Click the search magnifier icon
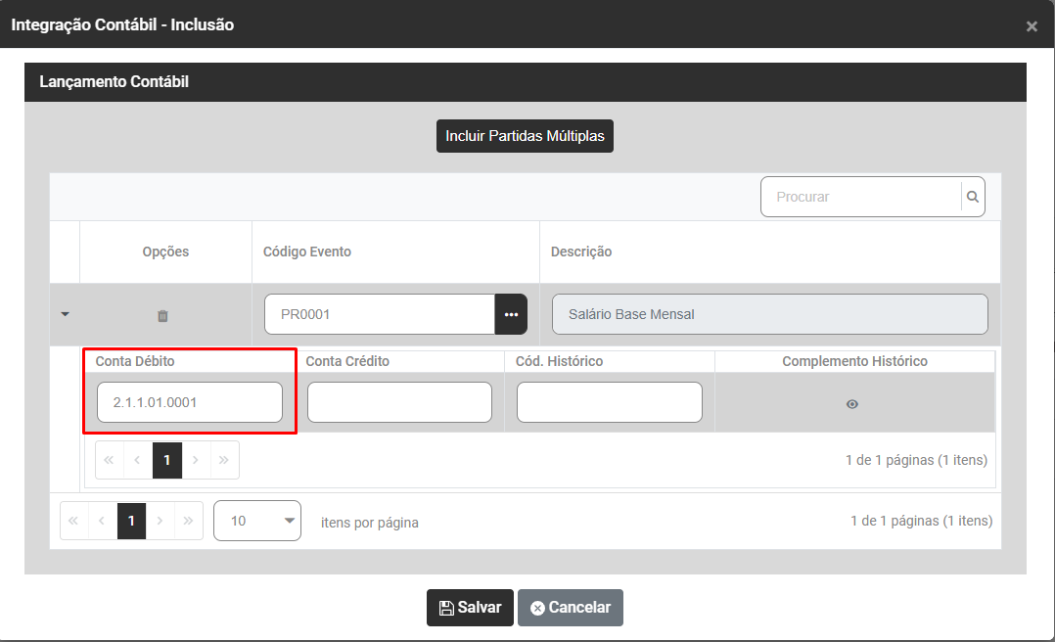Screen dimensions: 1055x642 click(x=973, y=197)
